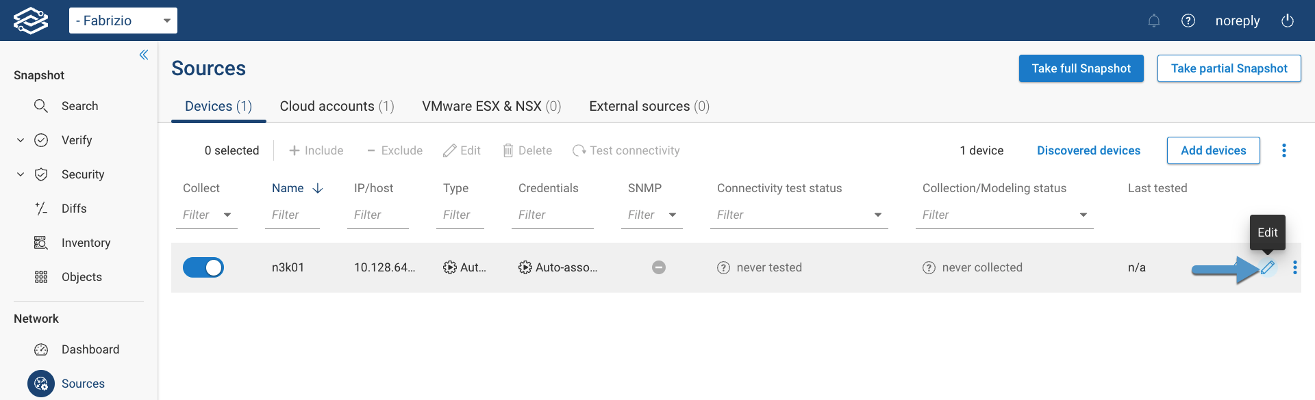Click the Sources circular icon
Screen dimensions: 1315x400
[x=41, y=384]
